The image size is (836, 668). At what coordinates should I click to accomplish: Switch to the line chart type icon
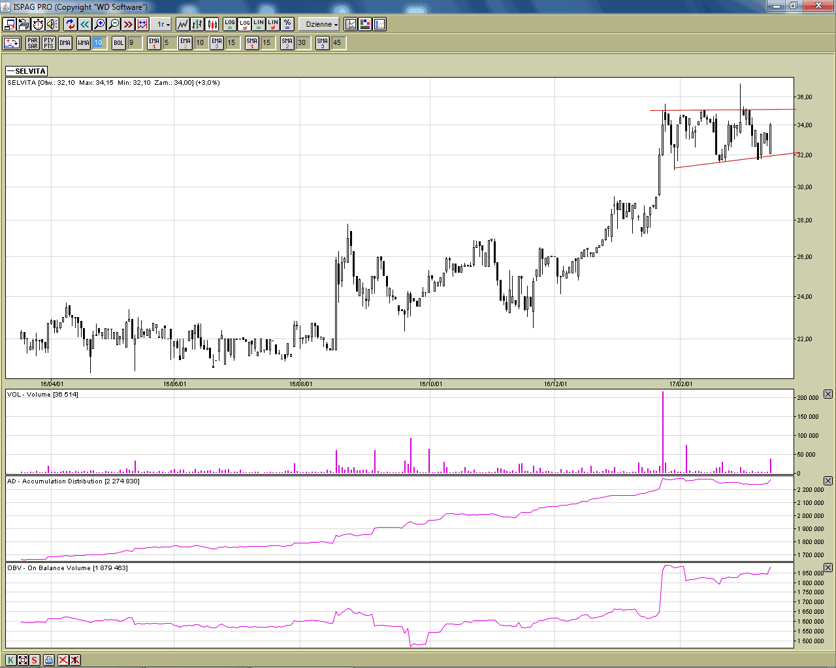[x=182, y=24]
